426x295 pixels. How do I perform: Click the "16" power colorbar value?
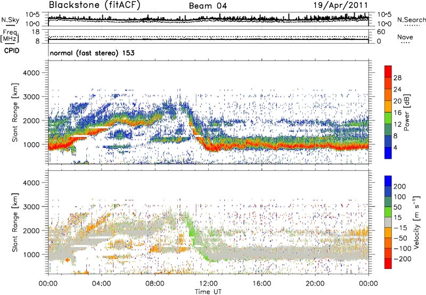[397, 113]
